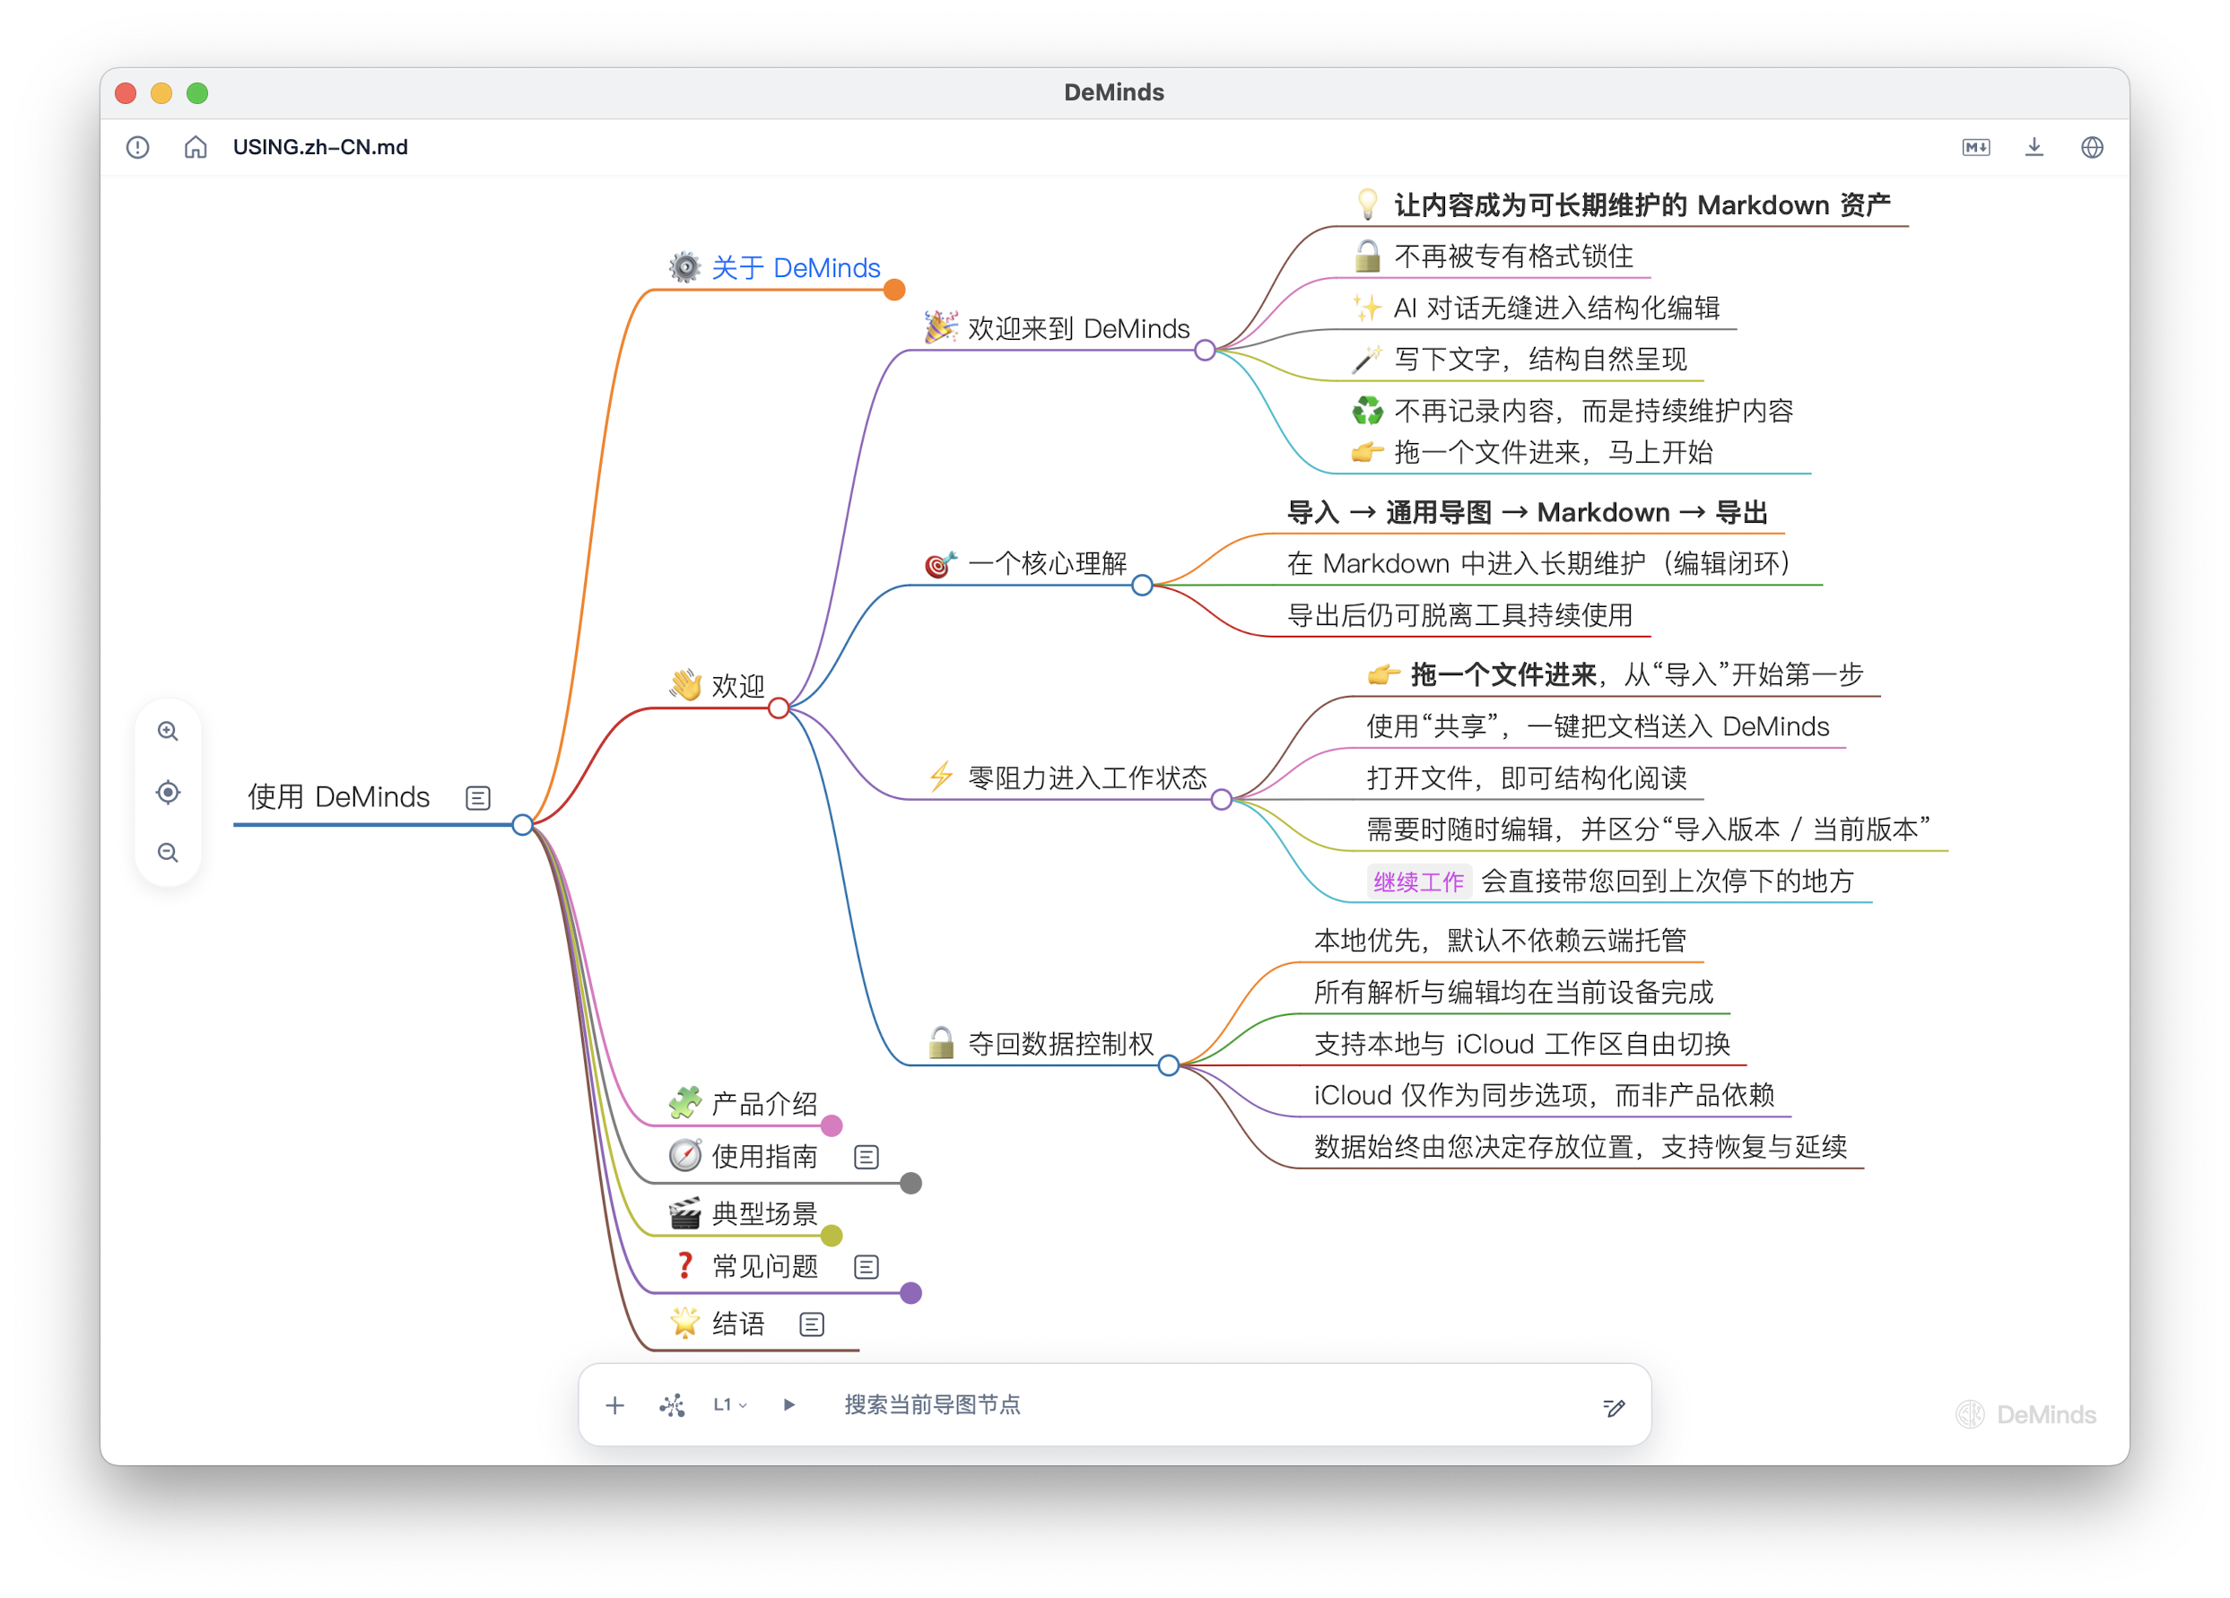Add a node with the plus icon
2230x1598 pixels.
click(614, 1405)
